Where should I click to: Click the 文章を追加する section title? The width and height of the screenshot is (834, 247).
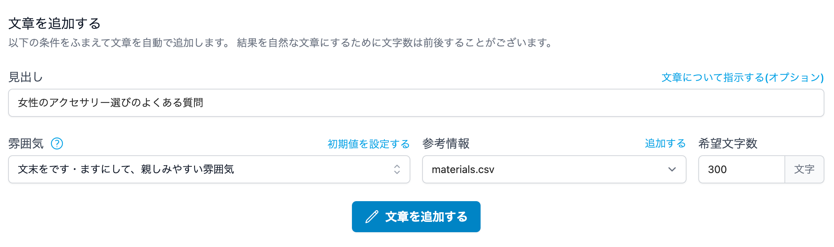55,24
